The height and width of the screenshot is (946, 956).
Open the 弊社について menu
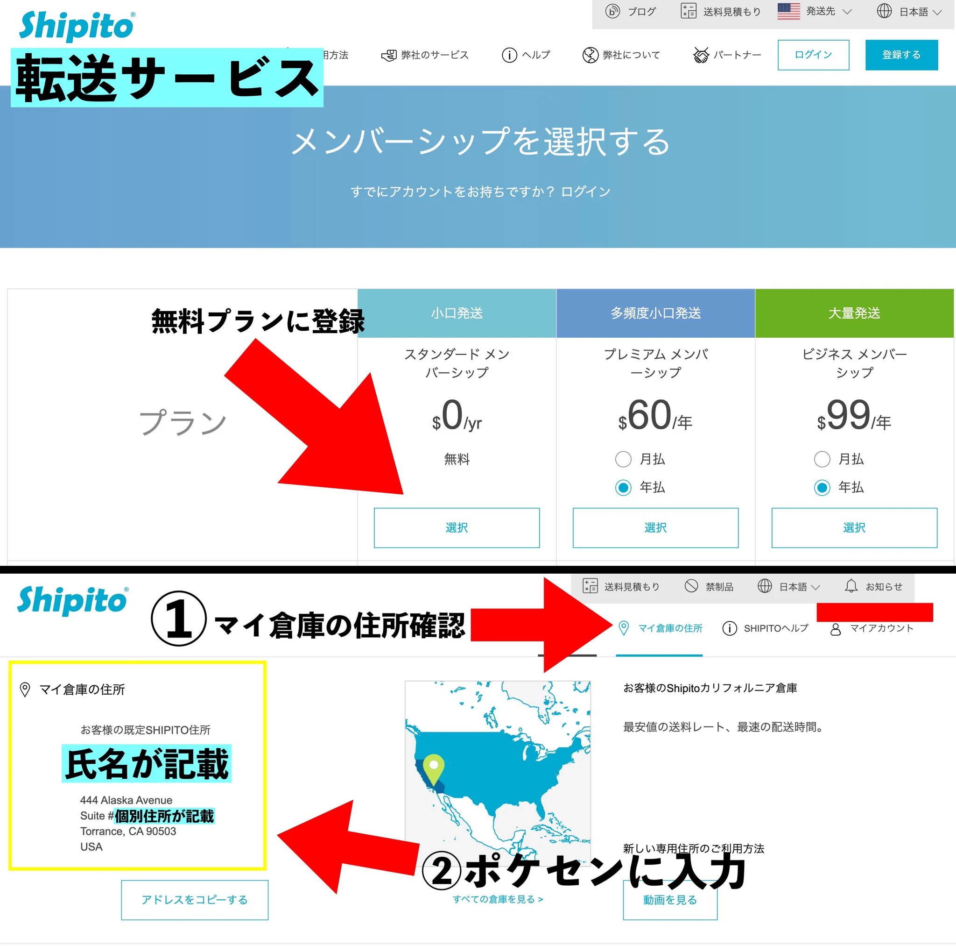coord(631,55)
